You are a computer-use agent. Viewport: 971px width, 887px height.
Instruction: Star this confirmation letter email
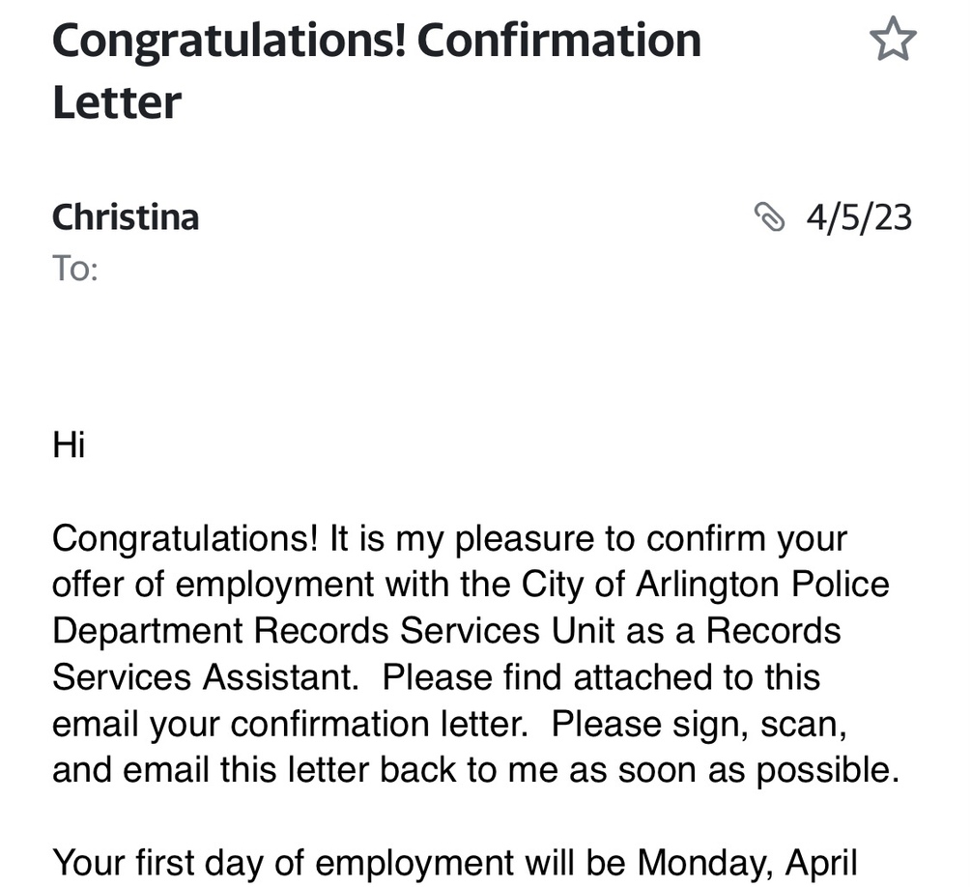coord(892,42)
